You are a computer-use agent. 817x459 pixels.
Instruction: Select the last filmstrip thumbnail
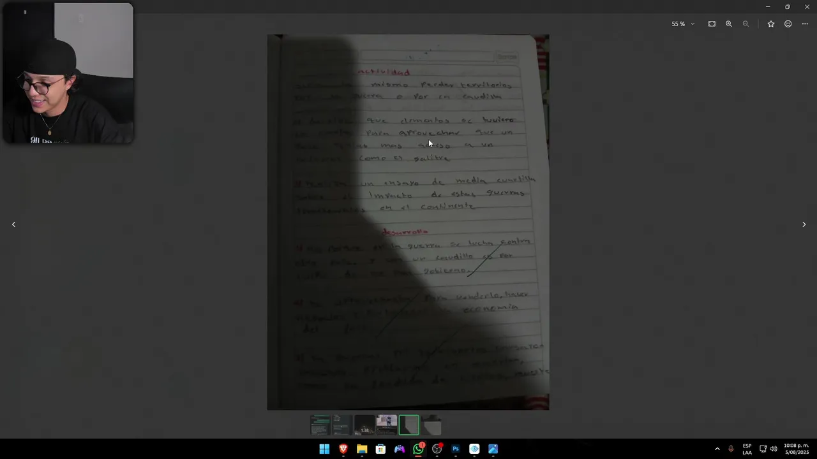(431, 425)
